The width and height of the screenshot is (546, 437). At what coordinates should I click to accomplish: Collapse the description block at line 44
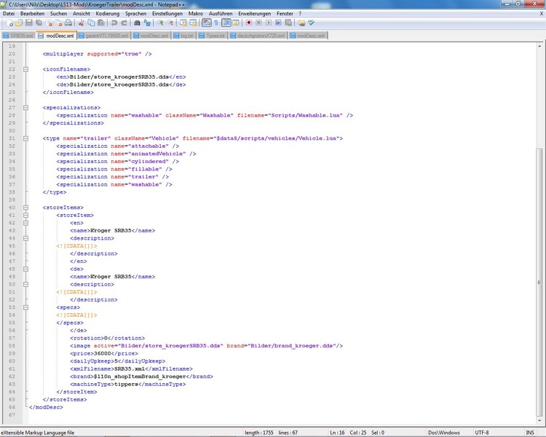[x=25, y=238]
